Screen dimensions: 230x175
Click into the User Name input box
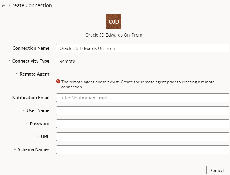(x=142, y=111)
